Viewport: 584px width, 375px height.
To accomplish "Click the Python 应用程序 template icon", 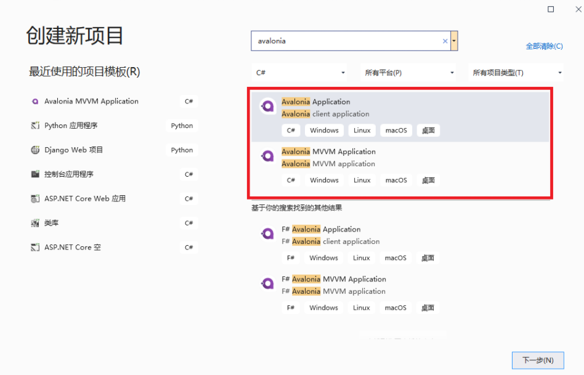I will 35,126.
